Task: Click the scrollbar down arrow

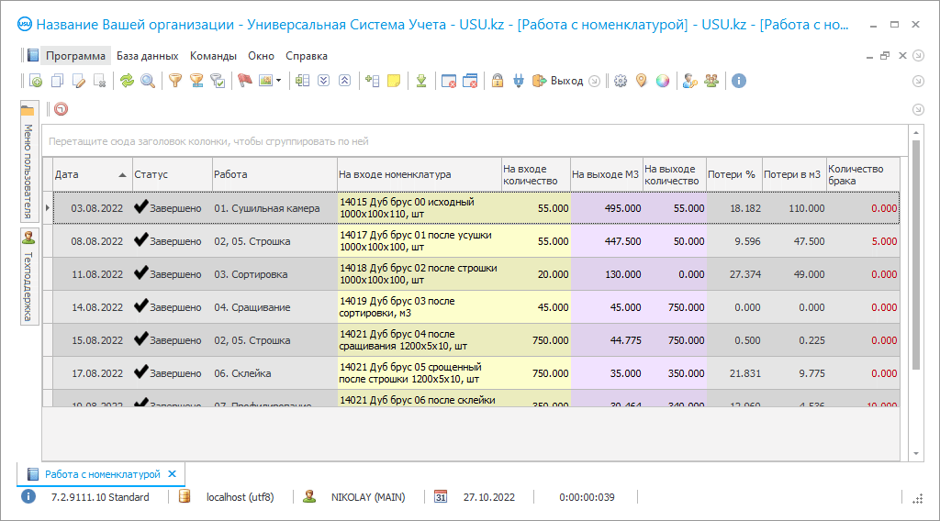Action: (916, 454)
